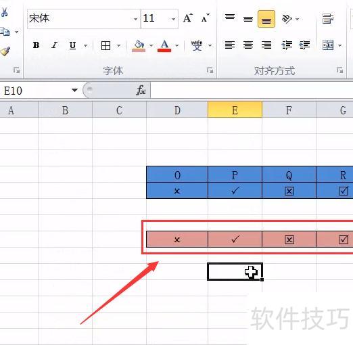Open the phonetic guide dropdown

click(x=210, y=45)
